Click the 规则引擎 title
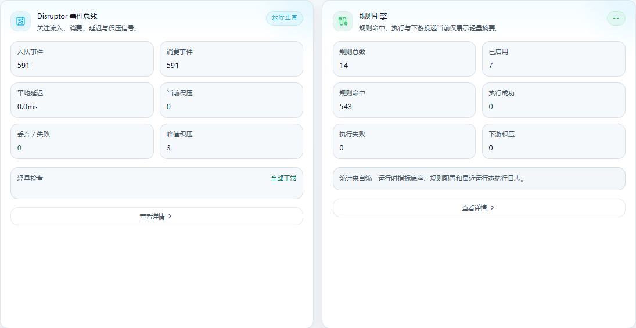636x328 pixels. (373, 16)
